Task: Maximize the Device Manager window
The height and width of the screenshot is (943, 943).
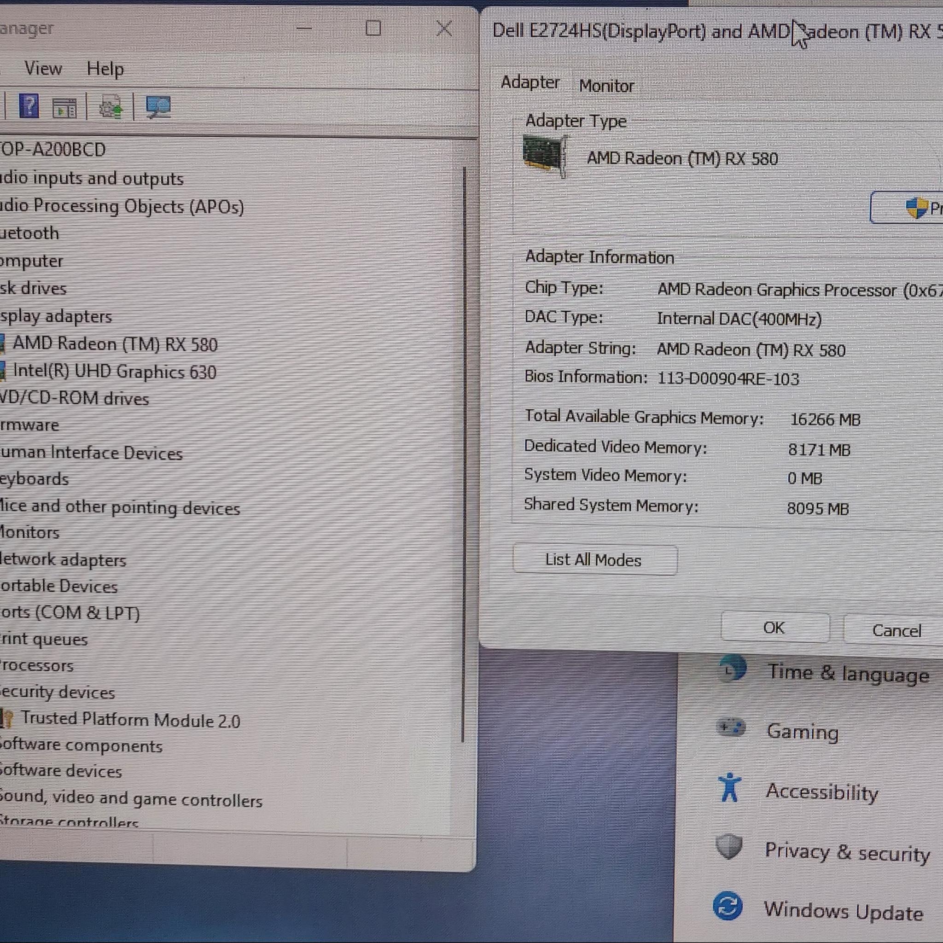Action: click(x=373, y=28)
